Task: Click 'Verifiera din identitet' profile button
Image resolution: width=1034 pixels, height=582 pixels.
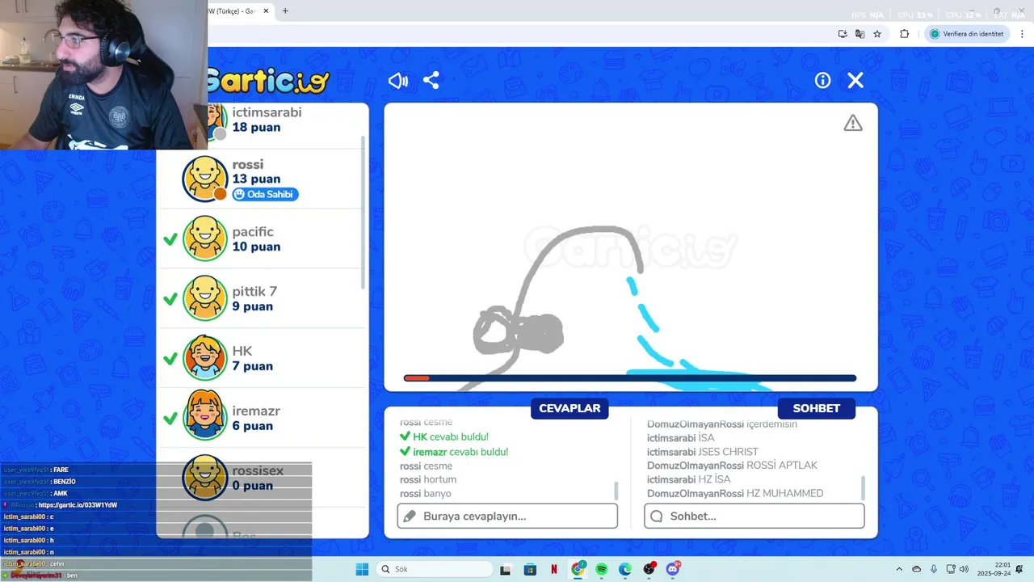Action: (966, 34)
